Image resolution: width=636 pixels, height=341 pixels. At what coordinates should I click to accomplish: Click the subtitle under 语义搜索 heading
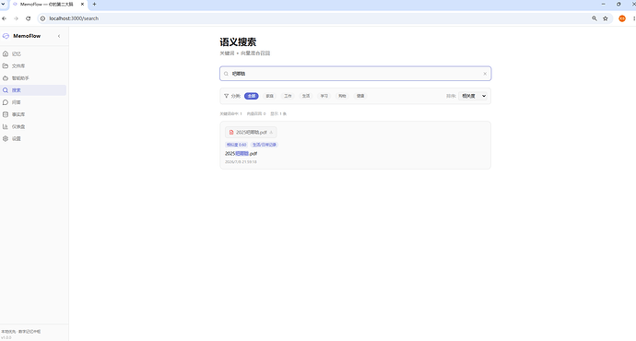(245, 53)
